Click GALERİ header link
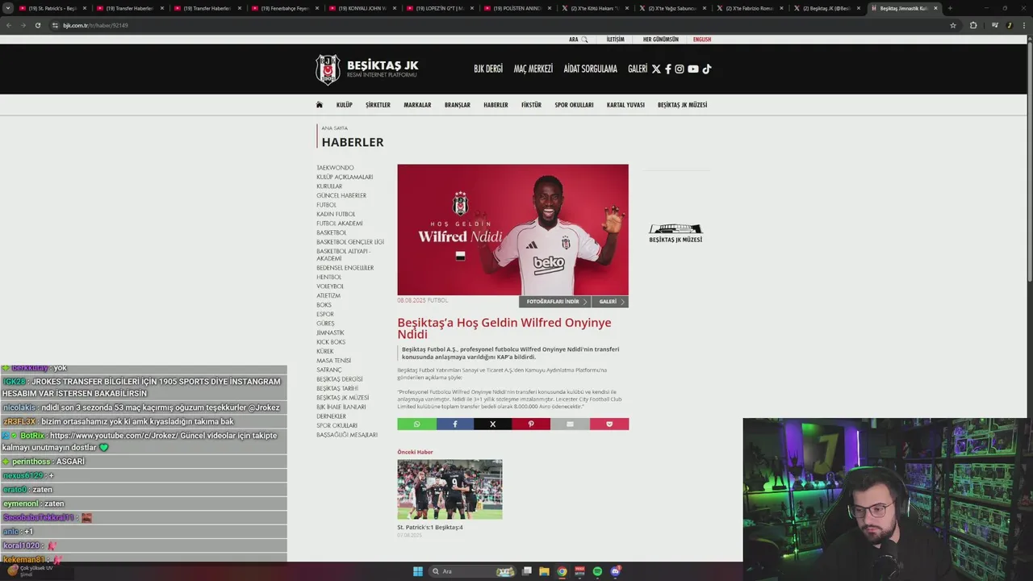This screenshot has width=1033, height=581. [x=638, y=69]
